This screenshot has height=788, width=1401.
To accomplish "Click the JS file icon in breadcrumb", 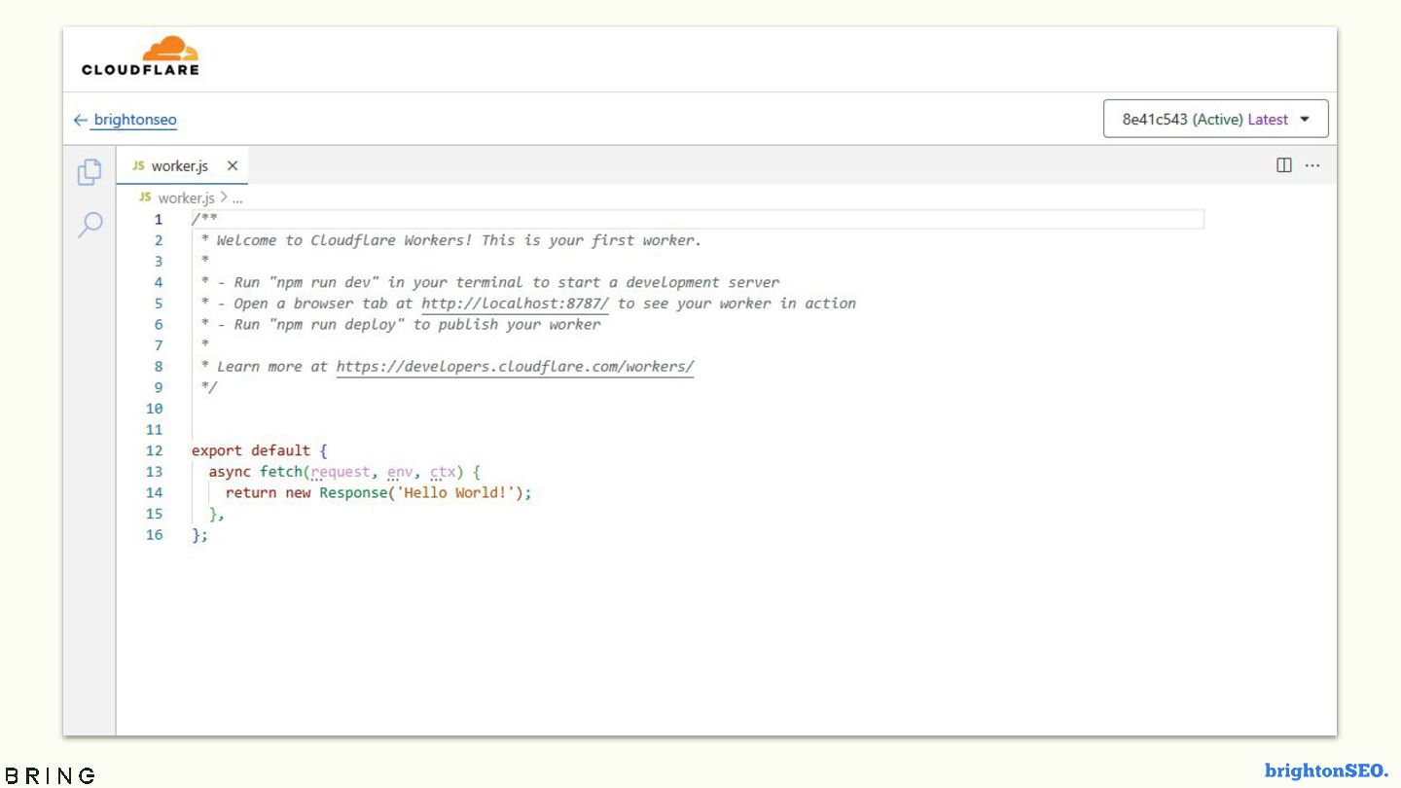I will click(x=145, y=197).
